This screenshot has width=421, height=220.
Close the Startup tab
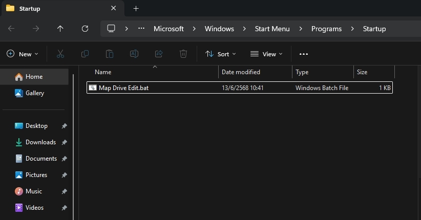pos(114,9)
